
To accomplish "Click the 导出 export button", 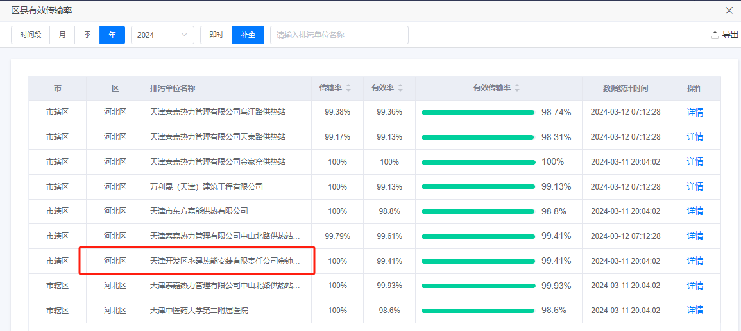I will click(x=724, y=35).
